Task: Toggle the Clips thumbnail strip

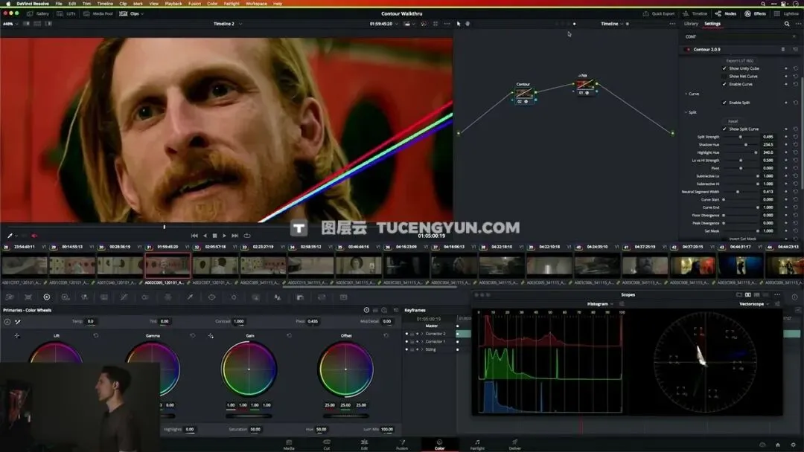Action: point(130,14)
